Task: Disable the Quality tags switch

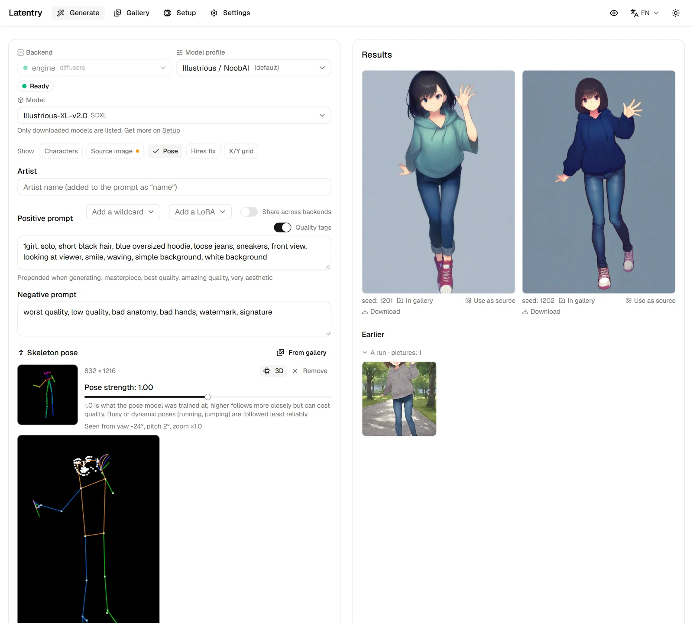Action: click(x=282, y=227)
